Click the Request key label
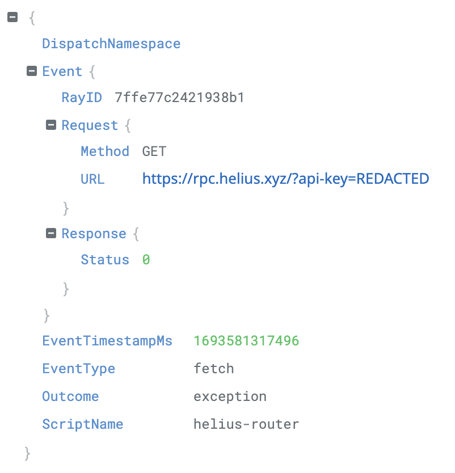455x473 pixels. pos(90,125)
